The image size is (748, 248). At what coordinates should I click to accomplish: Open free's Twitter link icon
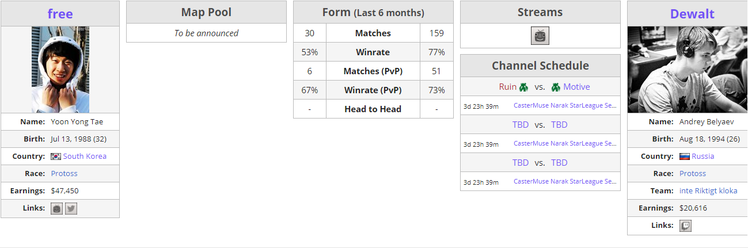coord(71,208)
